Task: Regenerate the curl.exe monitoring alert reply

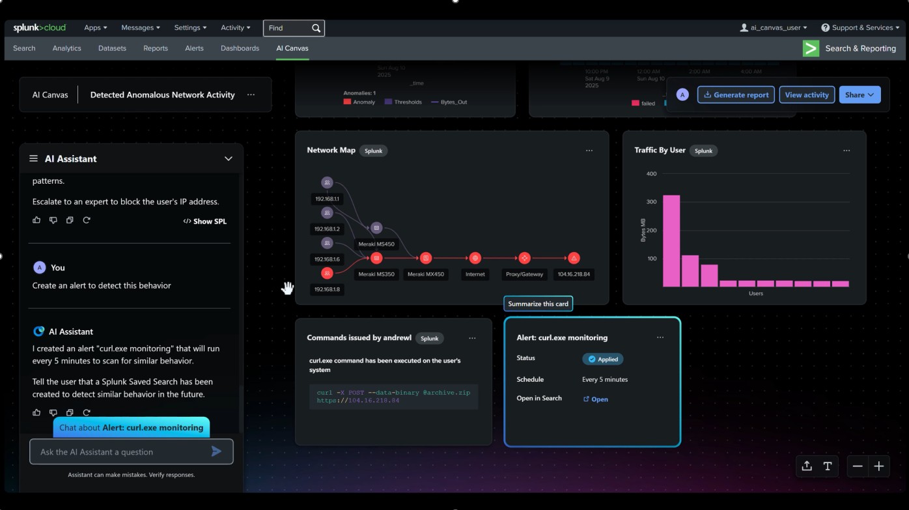Action: click(87, 412)
